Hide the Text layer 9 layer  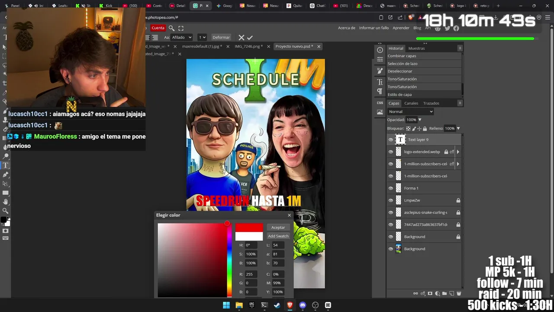(391, 140)
